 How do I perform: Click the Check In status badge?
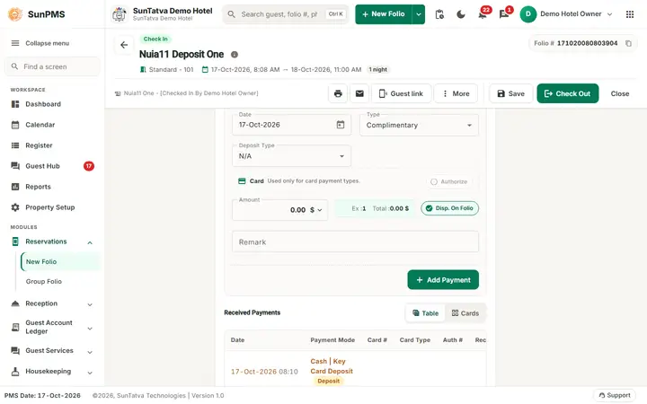(x=155, y=40)
